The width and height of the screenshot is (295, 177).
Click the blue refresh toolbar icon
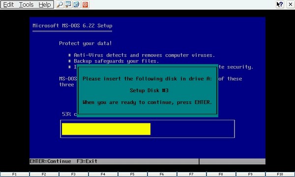tap(77, 4)
